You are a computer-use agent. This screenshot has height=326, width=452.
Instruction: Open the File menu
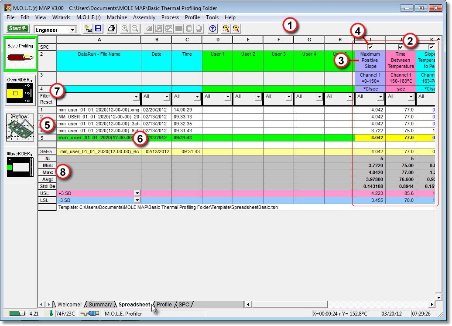[x=10, y=17]
